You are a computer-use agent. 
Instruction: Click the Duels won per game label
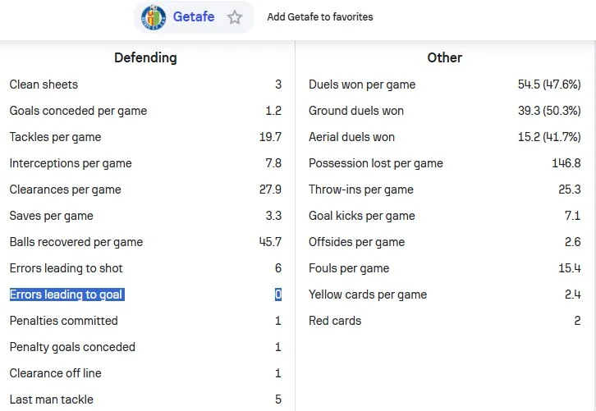click(362, 84)
